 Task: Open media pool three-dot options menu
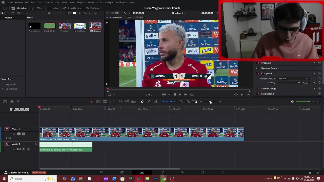tap(101, 13)
